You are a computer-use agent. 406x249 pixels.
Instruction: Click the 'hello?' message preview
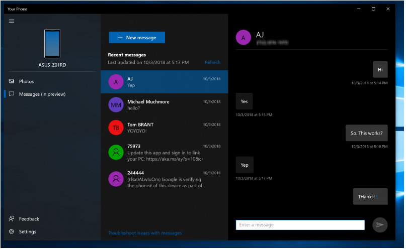(x=134, y=108)
